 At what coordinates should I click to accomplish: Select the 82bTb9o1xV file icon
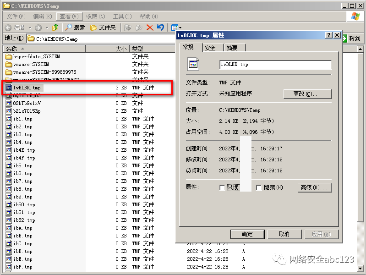(x=9, y=103)
